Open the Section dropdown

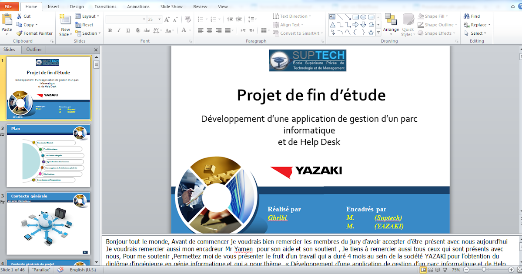(88, 33)
